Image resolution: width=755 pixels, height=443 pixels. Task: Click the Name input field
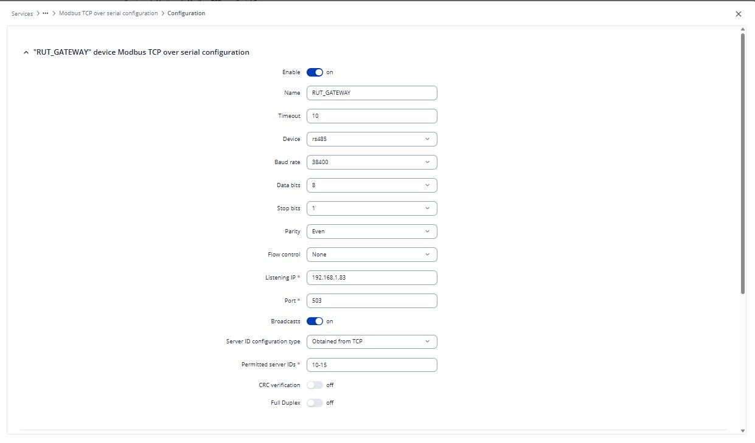point(371,93)
